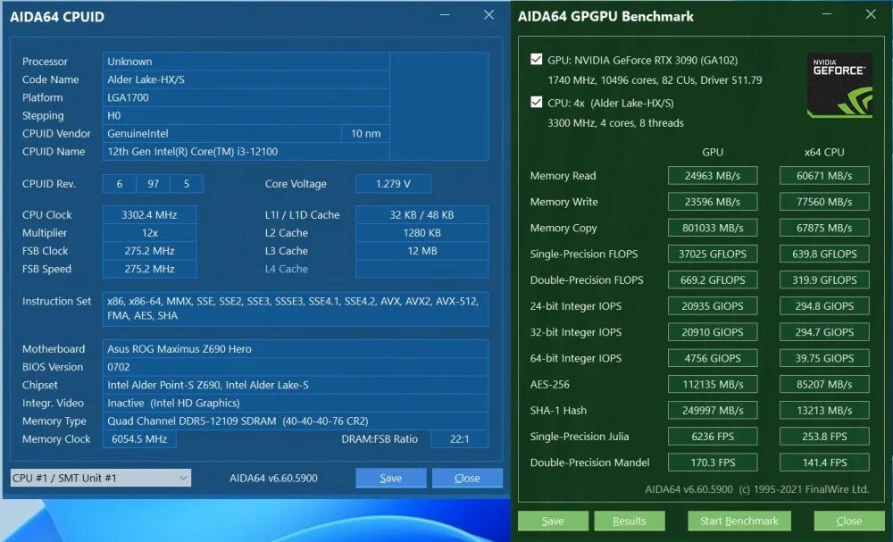Toggle the CPU 4x Alder Lake-HX/S checkbox

536,102
